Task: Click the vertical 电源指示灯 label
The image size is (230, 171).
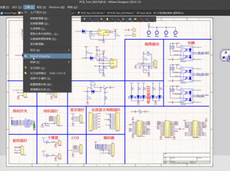Action: (149, 95)
